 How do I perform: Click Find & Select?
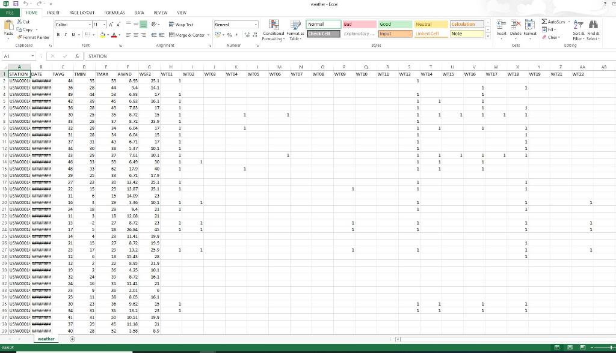tap(593, 29)
